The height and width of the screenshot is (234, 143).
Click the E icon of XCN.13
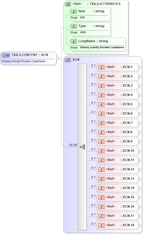pos(101,179)
